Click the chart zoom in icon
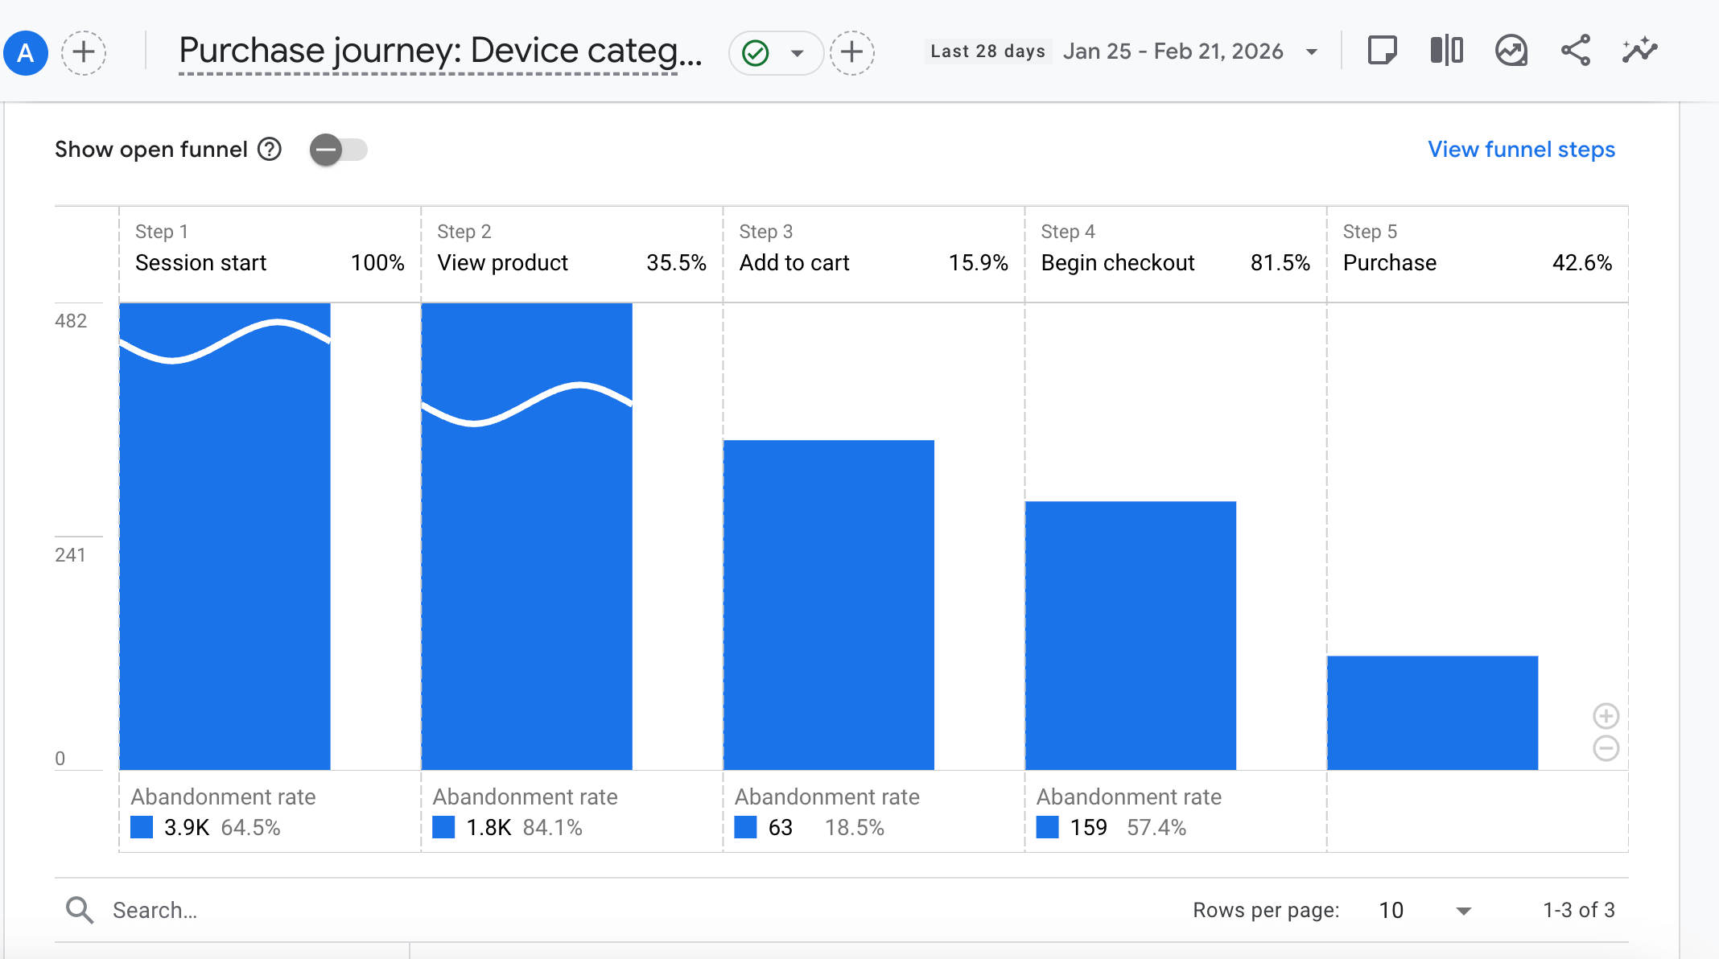Screen dimensions: 1719x959 [x=1606, y=716]
